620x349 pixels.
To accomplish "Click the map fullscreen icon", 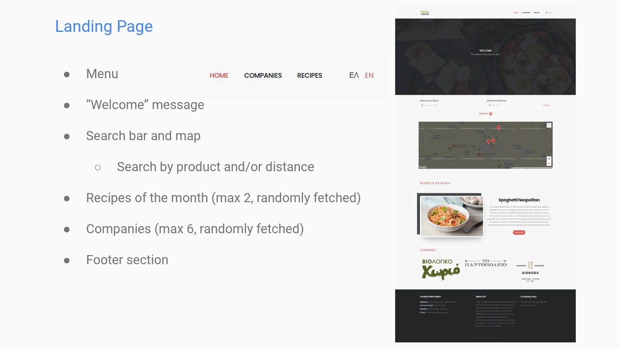I will (549, 125).
